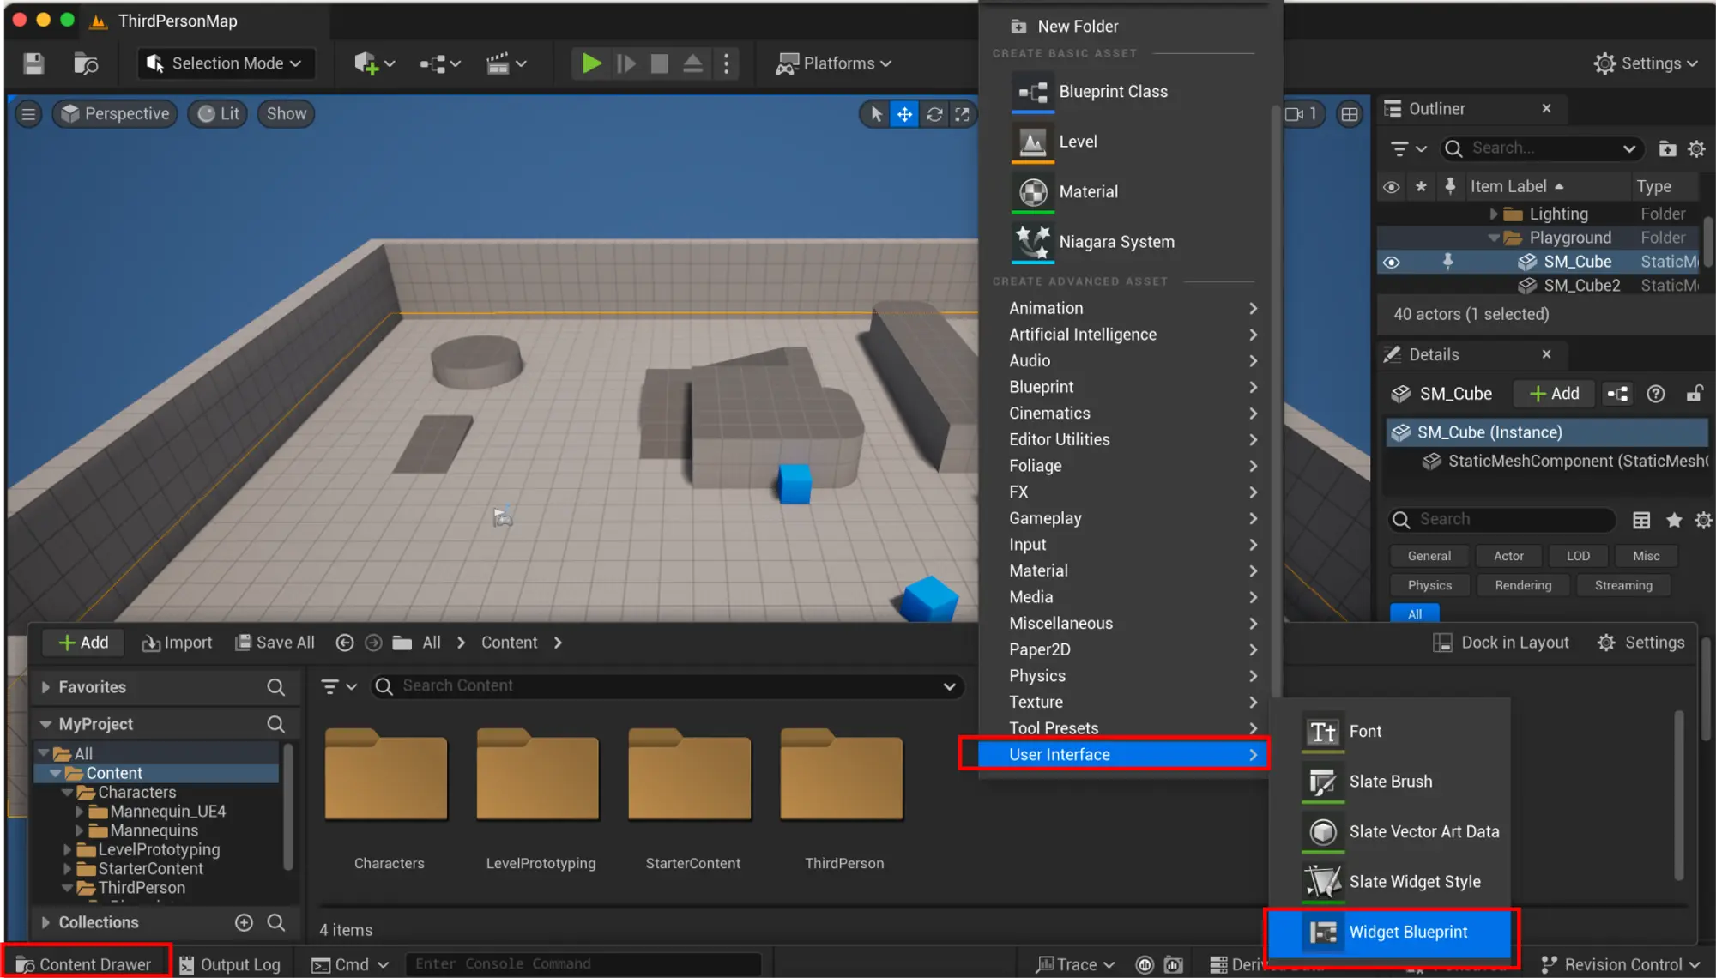
Task: Expand the Lighting folder in Outliner
Action: click(1493, 214)
